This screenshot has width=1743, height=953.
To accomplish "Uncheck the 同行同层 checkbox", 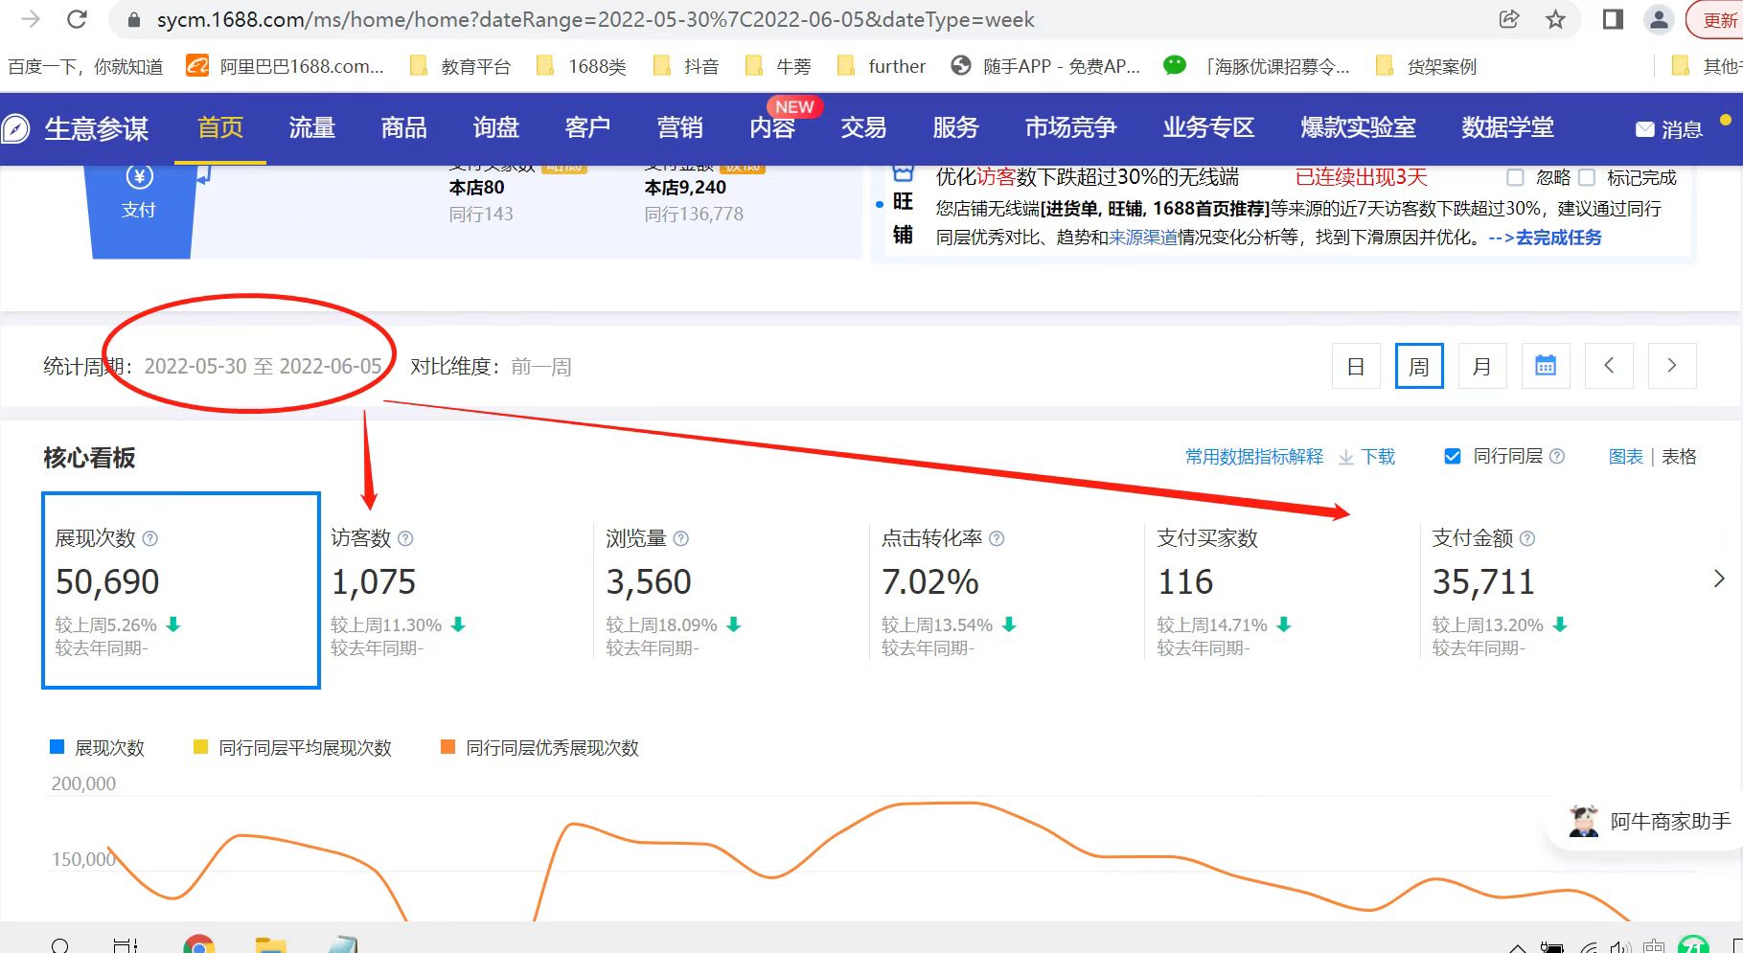I will tap(1453, 457).
